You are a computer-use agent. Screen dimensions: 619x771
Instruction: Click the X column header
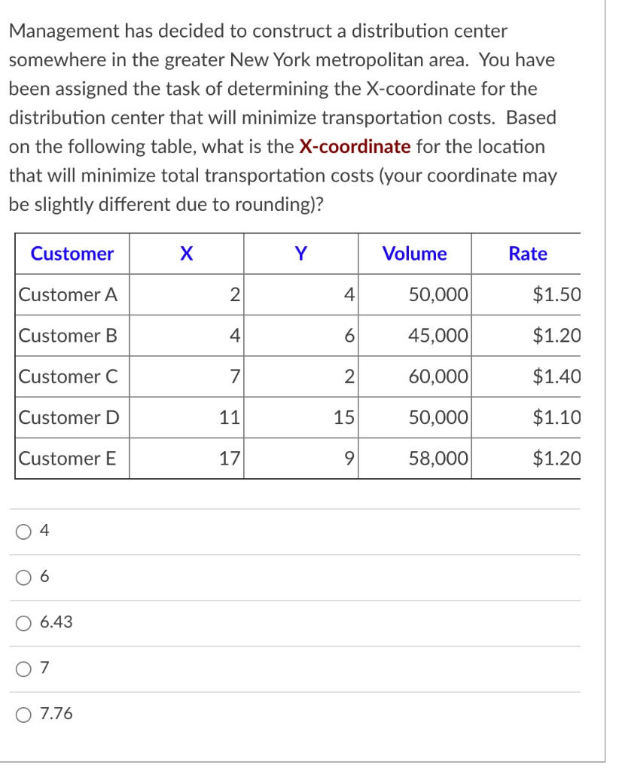tap(186, 254)
